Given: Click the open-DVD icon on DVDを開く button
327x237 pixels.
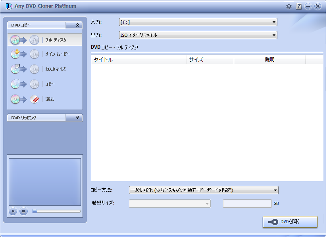Looking at the screenshot, I should tap(273, 222).
